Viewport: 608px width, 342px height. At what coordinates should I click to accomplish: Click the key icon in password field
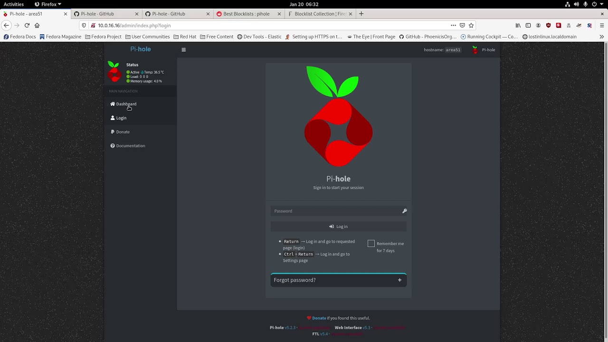click(x=404, y=211)
